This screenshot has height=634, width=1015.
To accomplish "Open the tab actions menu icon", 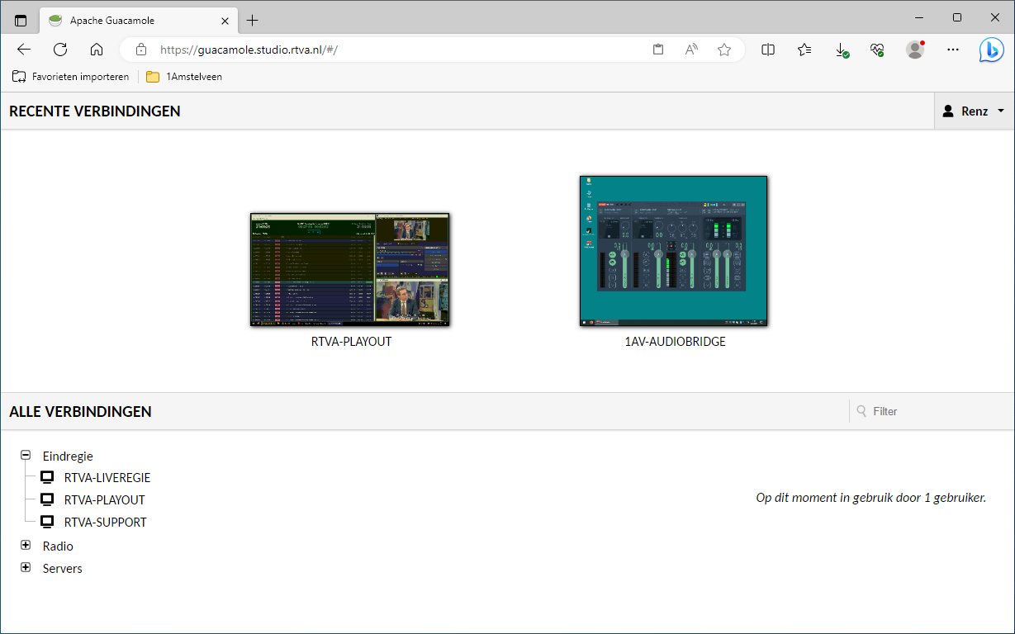I will [21, 20].
